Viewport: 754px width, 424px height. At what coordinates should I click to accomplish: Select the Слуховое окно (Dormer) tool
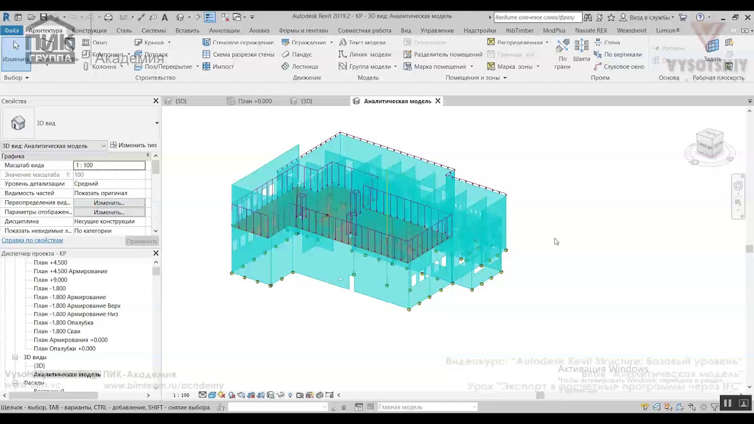619,67
